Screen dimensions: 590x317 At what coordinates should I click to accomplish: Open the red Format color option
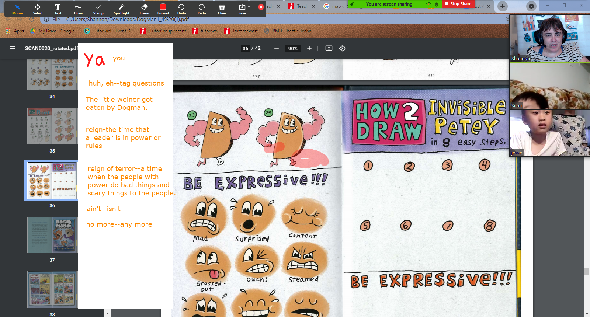point(163,9)
